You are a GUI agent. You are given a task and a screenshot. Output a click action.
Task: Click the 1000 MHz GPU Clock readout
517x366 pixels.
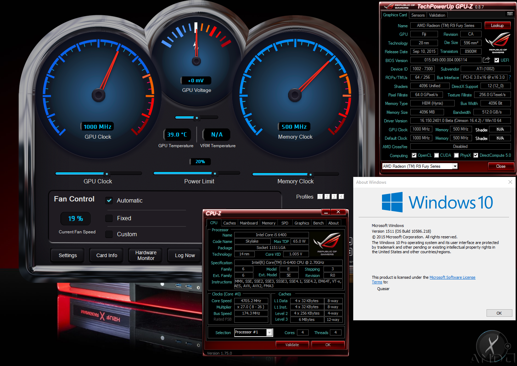click(97, 127)
